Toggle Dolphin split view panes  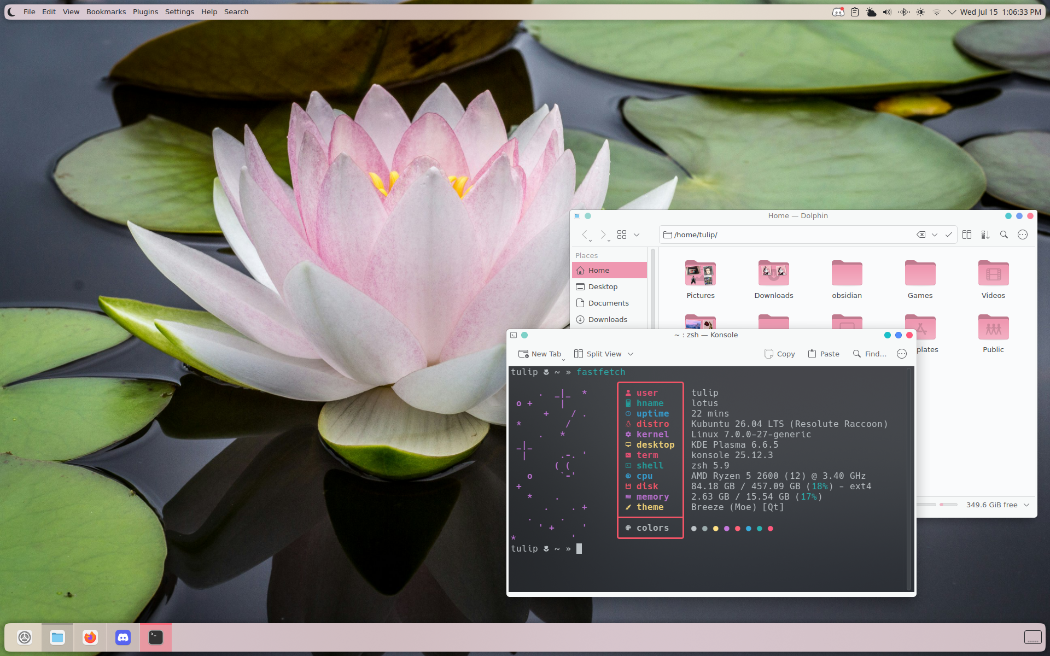coord(967,235)
